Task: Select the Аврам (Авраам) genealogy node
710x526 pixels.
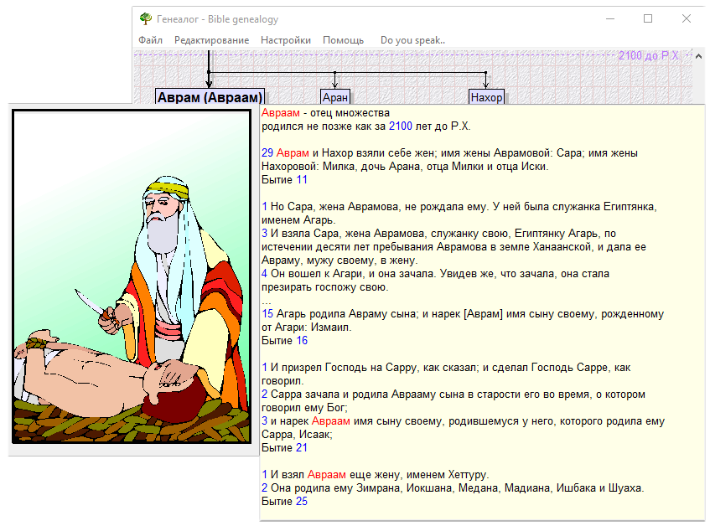Action: 210,97
